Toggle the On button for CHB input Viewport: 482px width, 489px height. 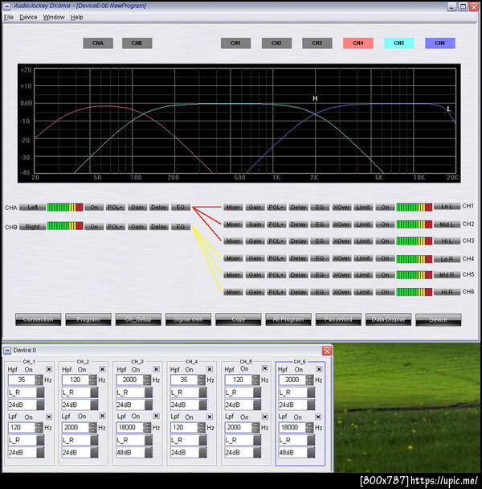(94, 227)
